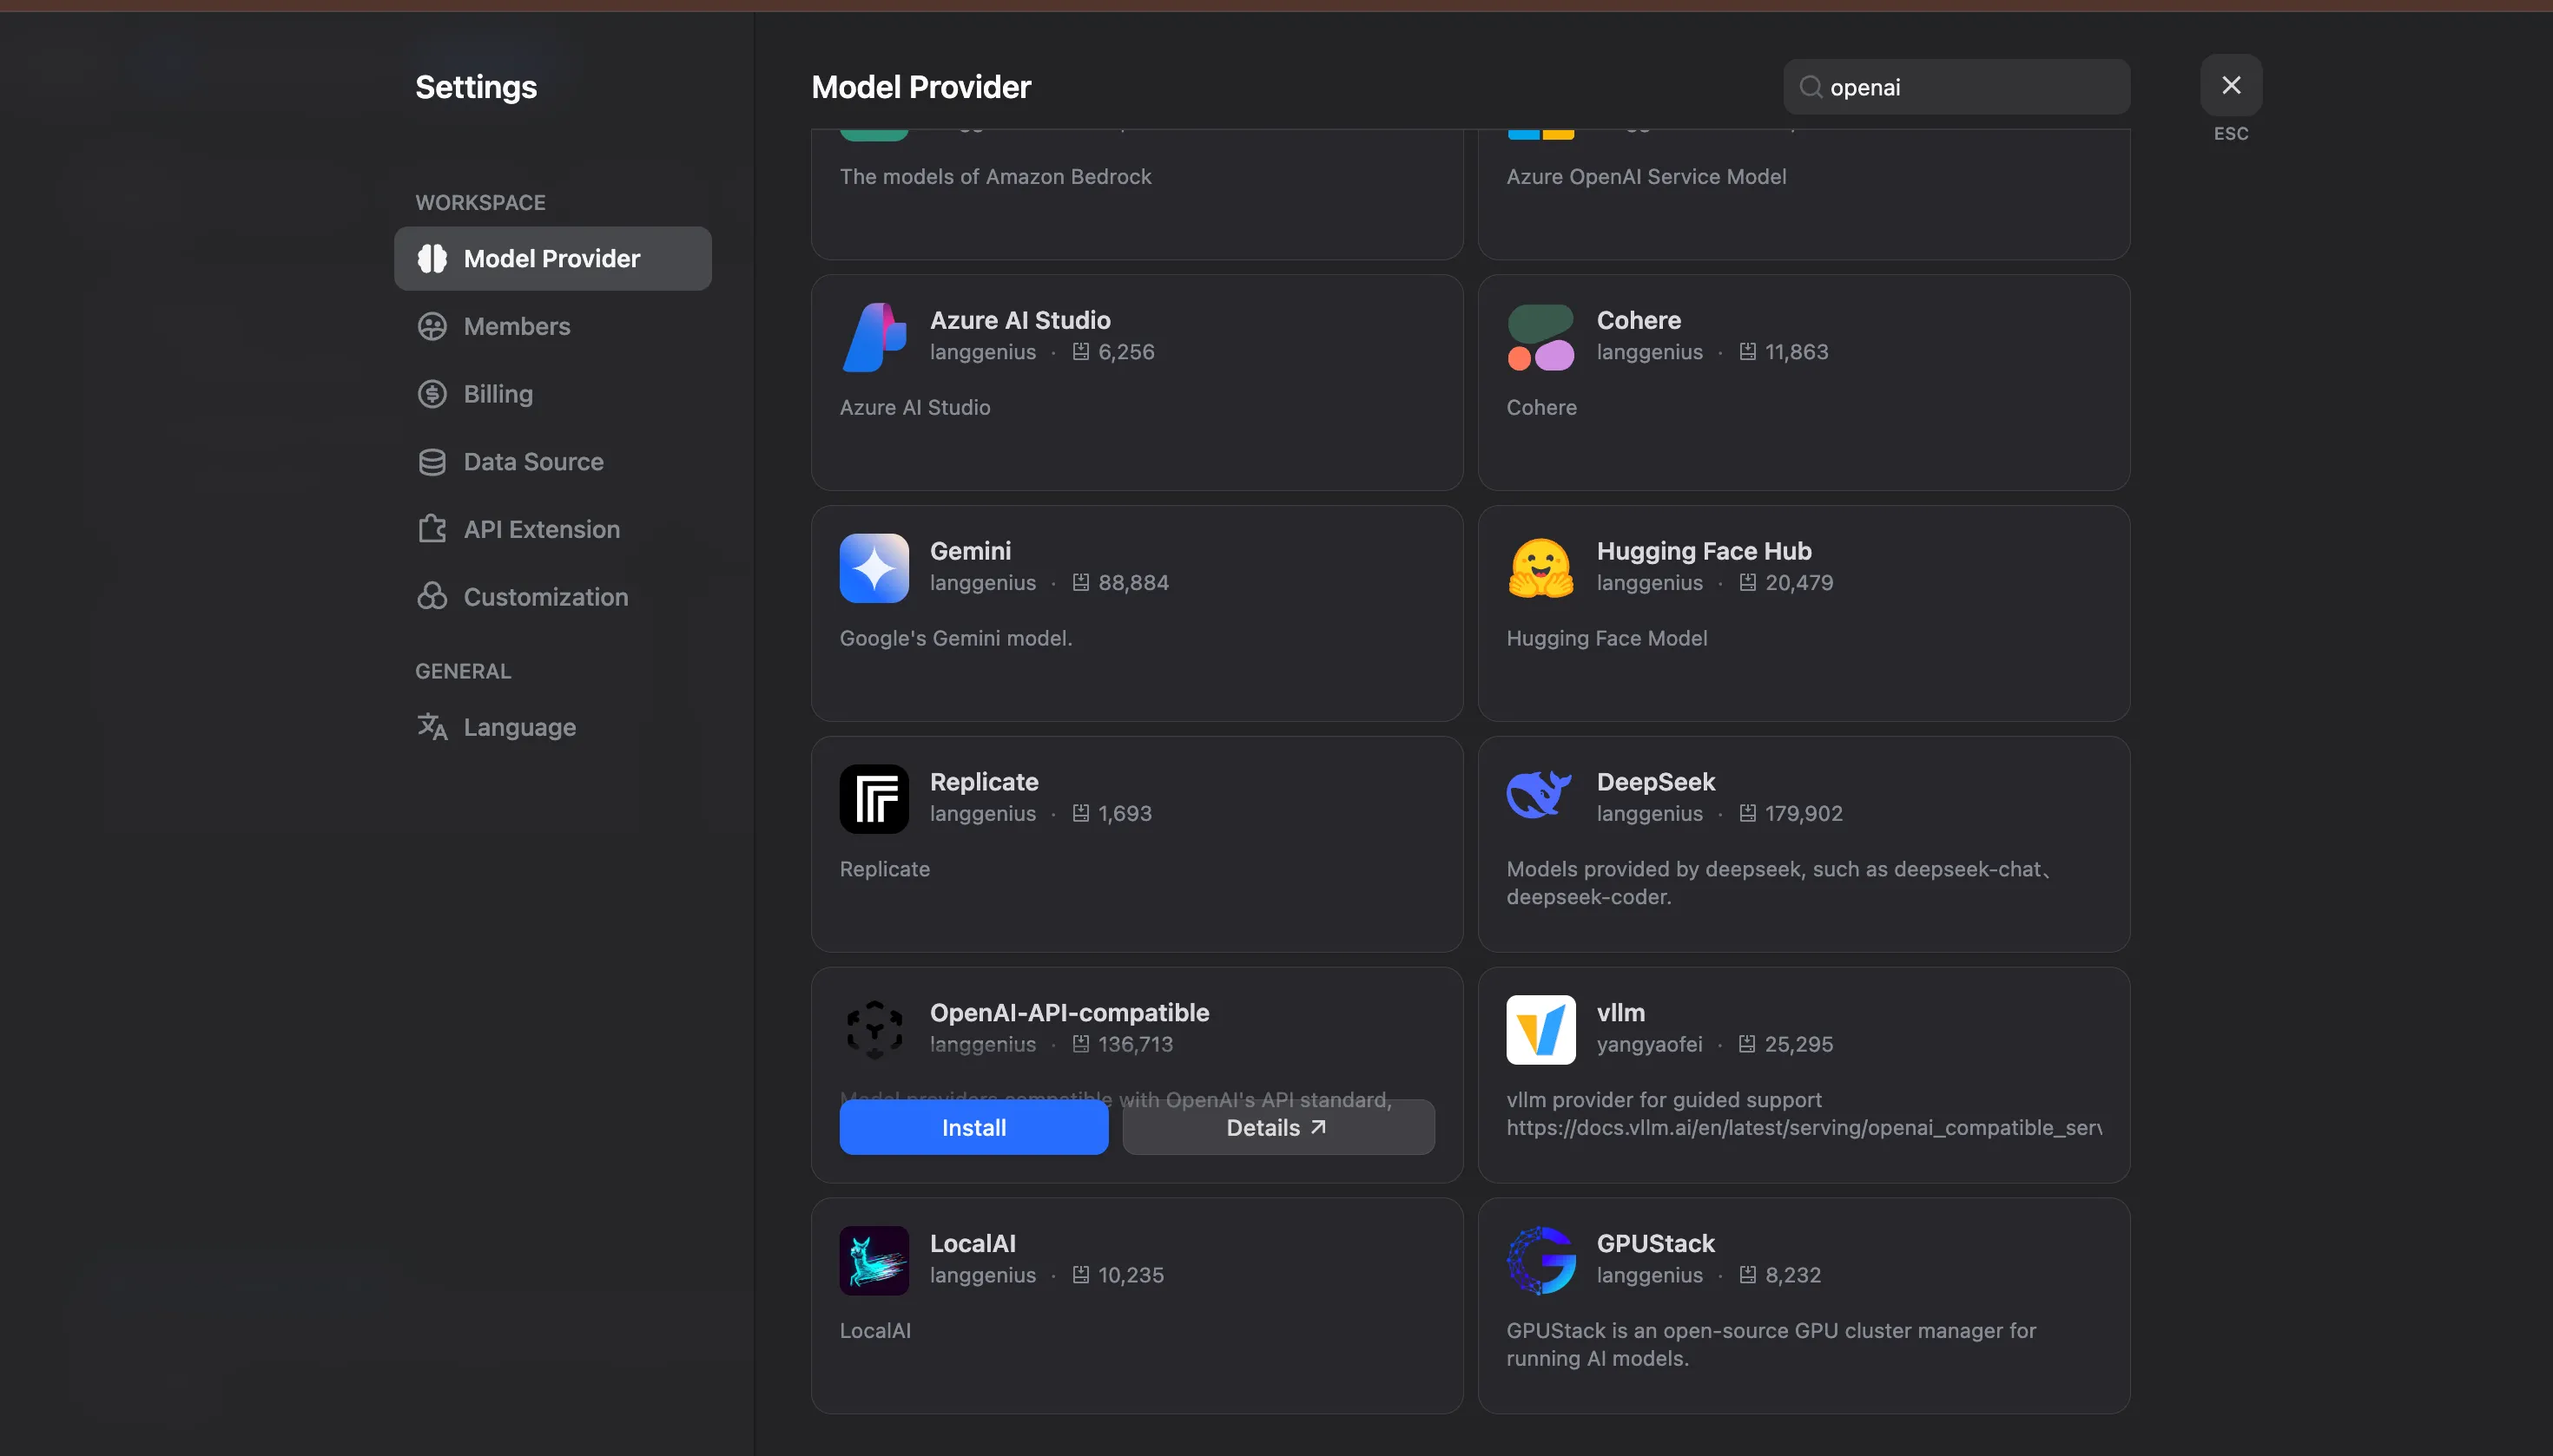Open the Members settings section

517,326
